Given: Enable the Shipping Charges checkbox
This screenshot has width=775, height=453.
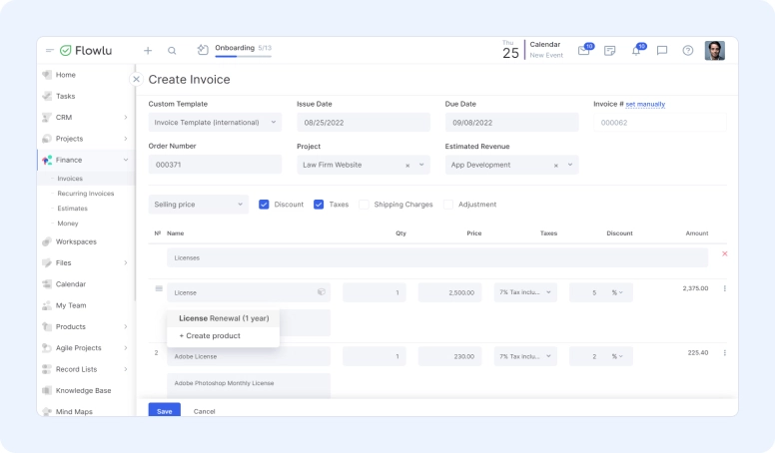Looking at the screenshot, I should click(x=365, y=205).
